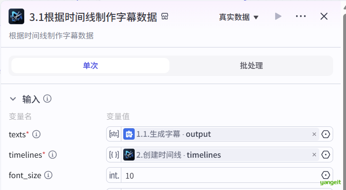Click the hexagon variable icon for timelines
The image size is (346, 190).
click(326, 155)
